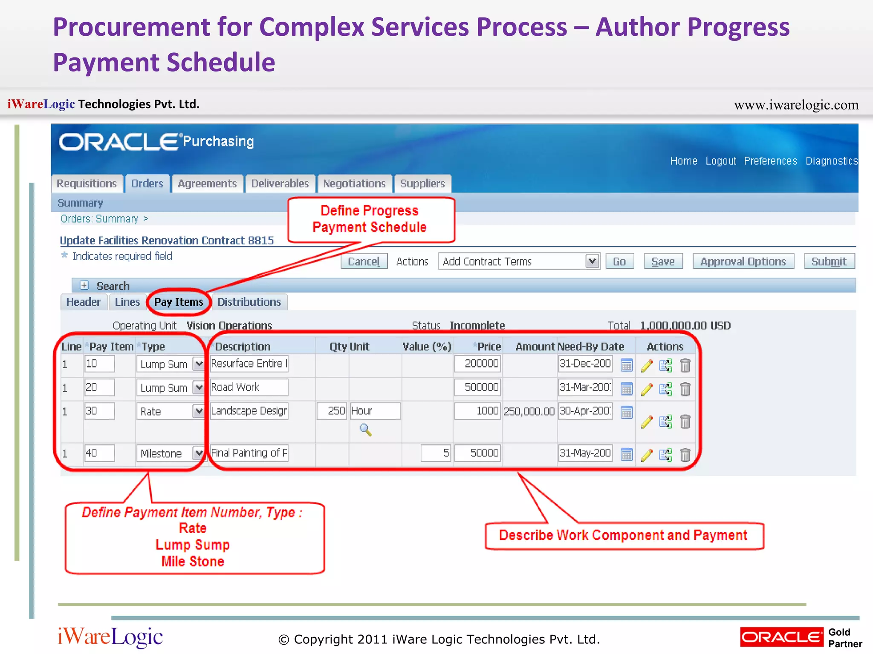873x654 pixels.
Task: Click Summary subnavigation item
Action: tap(80, 203)
